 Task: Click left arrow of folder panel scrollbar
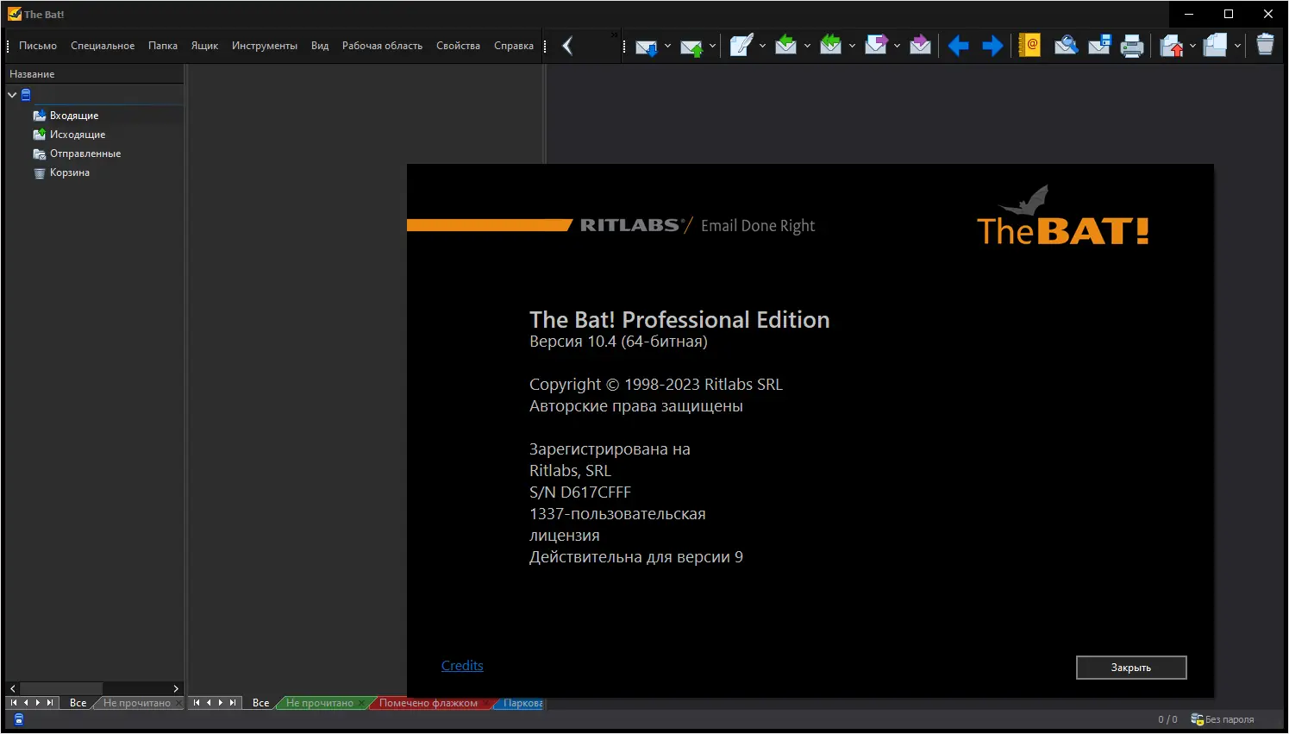click(13, 688)
